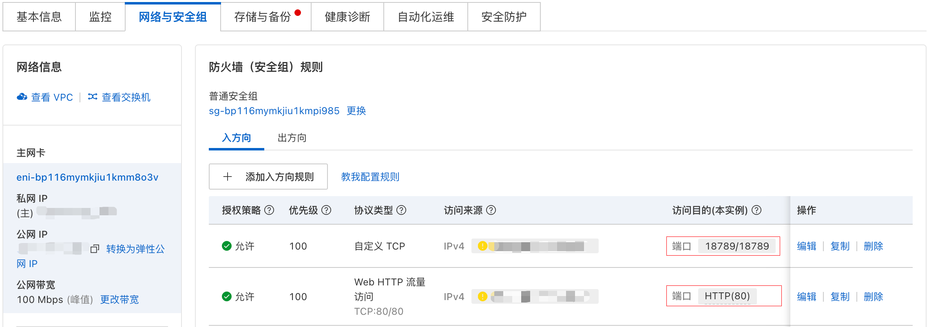
Task: Click 更改带宽 to modify bandwidth
Action: click(x=119, y=300)
